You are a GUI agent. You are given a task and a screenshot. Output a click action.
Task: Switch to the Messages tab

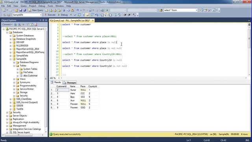70,82
